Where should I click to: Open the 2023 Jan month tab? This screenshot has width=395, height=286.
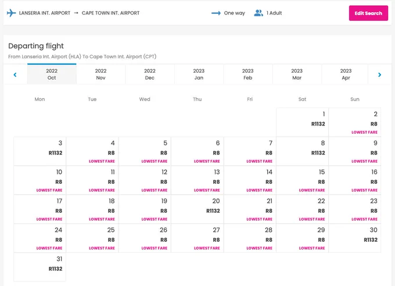(x=199, y=74)
